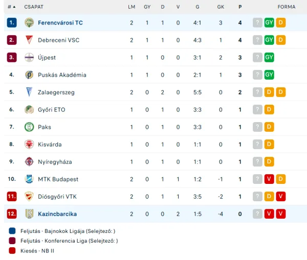Open the Kazincbarcika team page link
307x260 pixels.
coord(57,214)
